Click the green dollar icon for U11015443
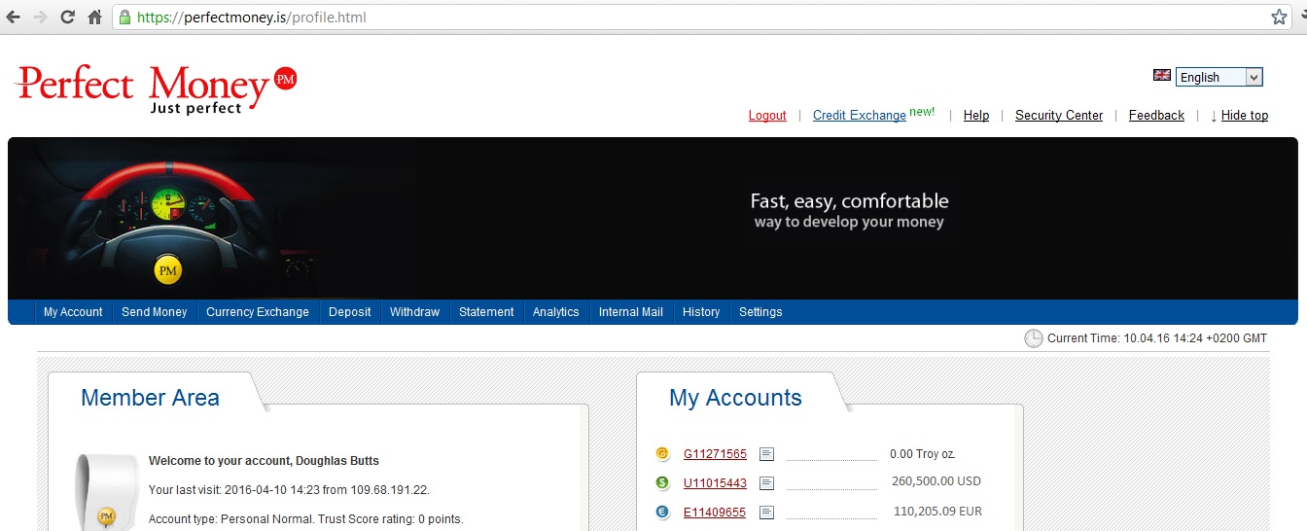The width and height of the screenshot is (1307, 531). tap(662, 482)
